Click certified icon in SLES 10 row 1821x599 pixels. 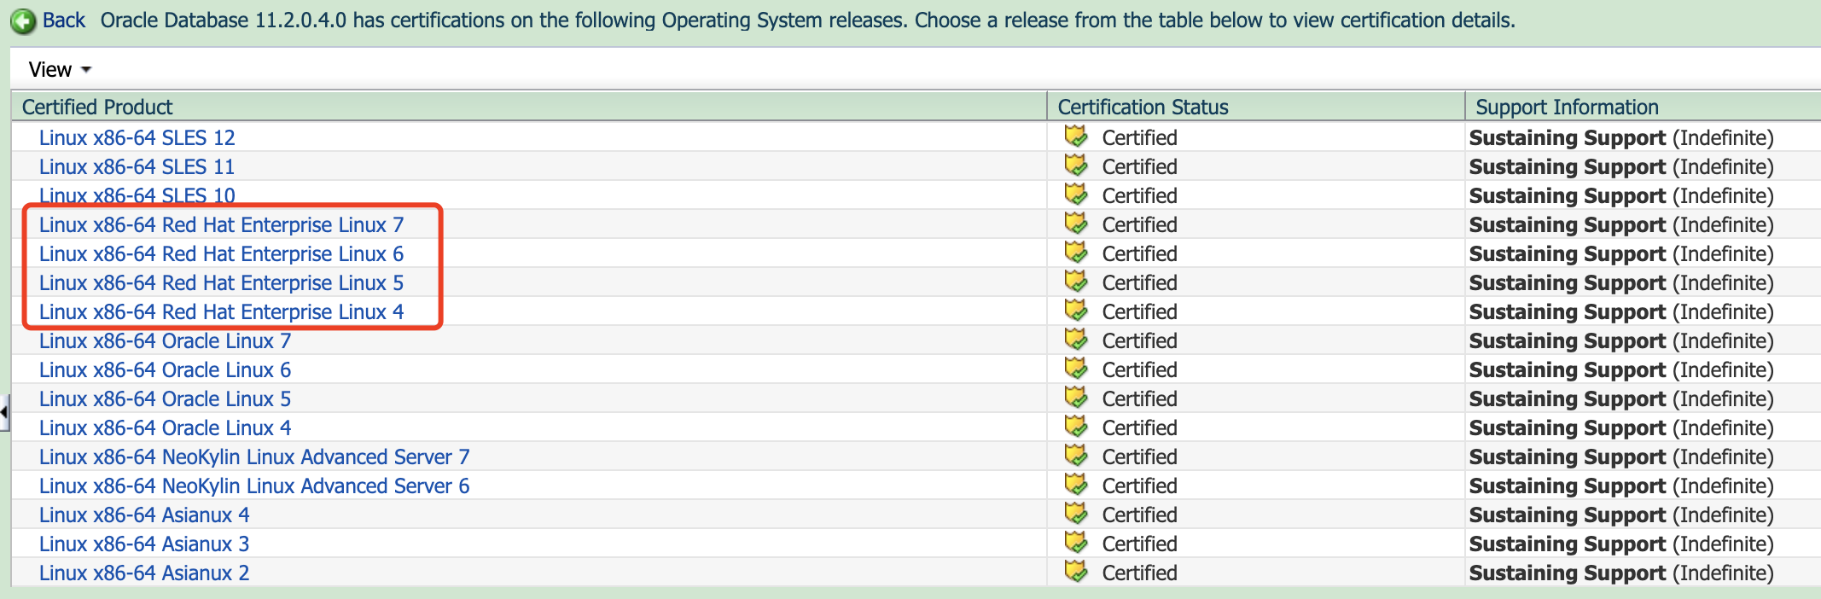click(x=1076, y=195)
